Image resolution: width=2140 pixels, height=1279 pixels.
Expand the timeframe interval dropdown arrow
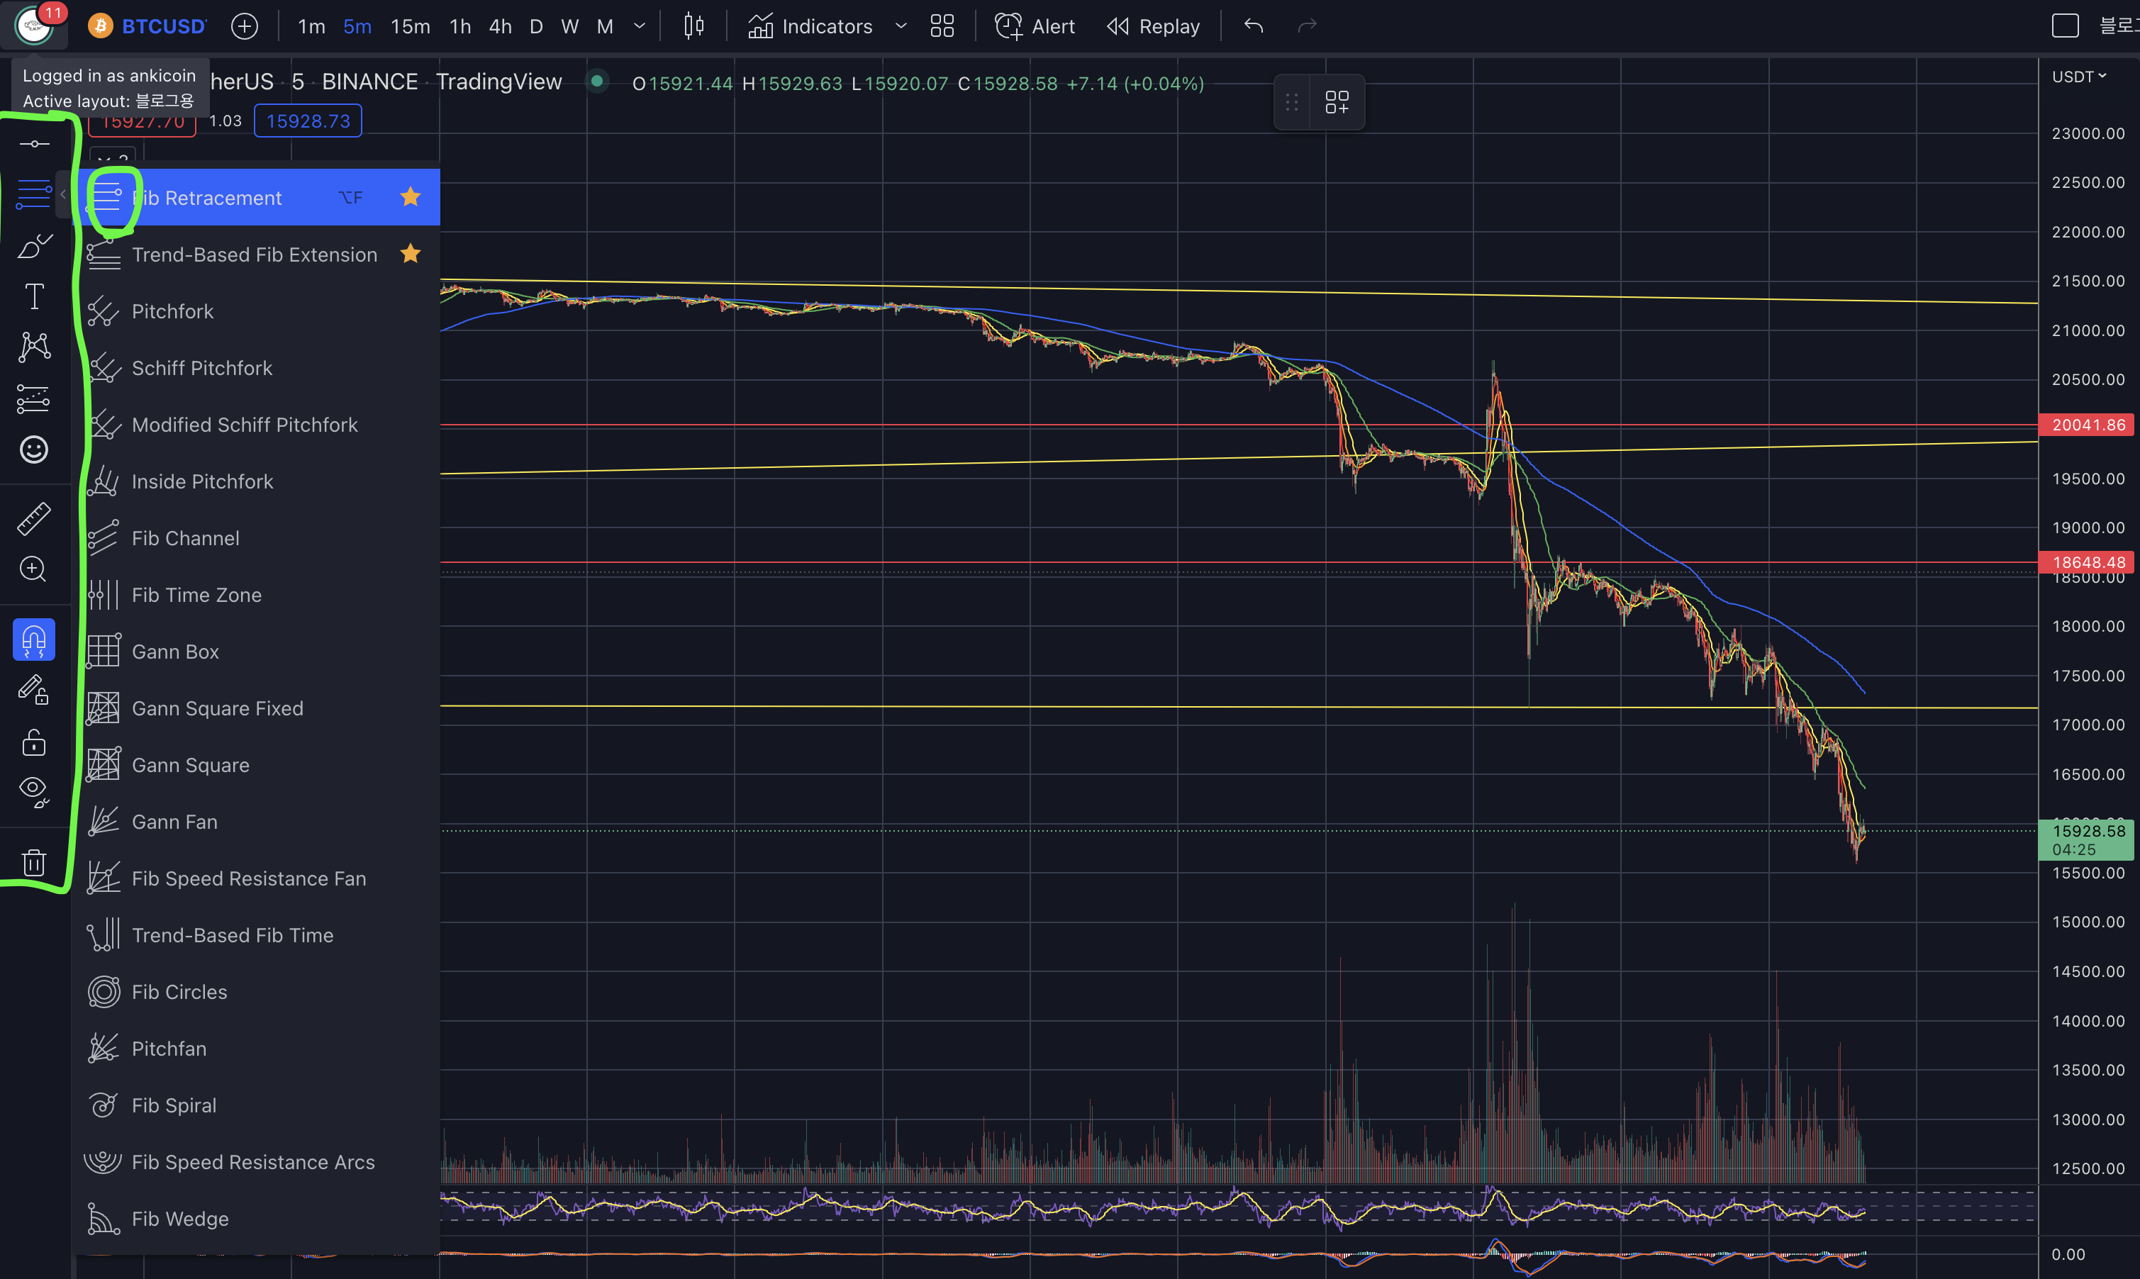(640, 26)
